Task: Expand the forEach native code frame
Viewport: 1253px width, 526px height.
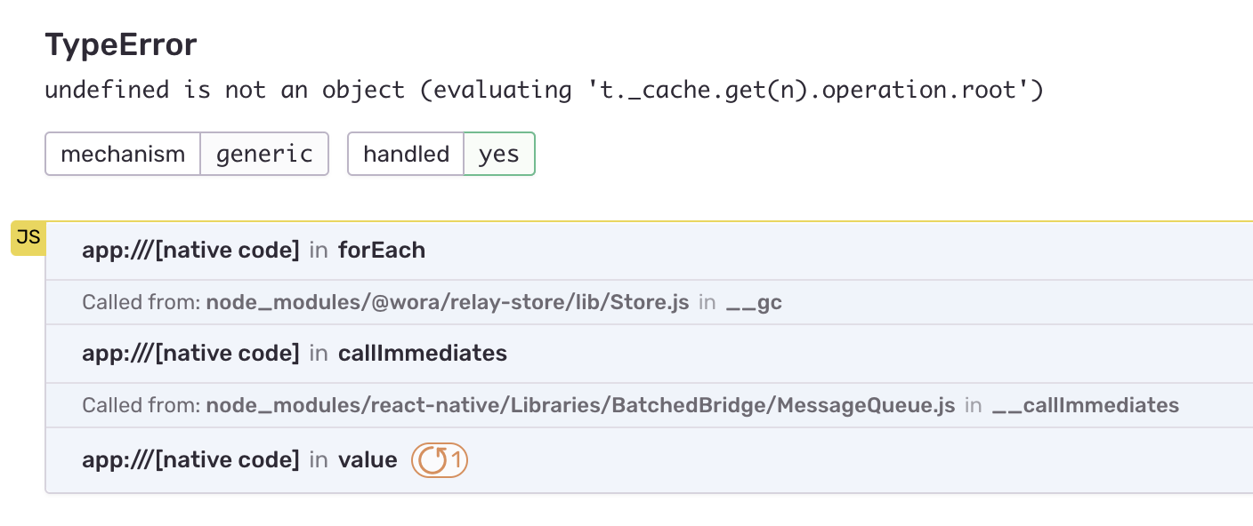Action: click(649, 251)
